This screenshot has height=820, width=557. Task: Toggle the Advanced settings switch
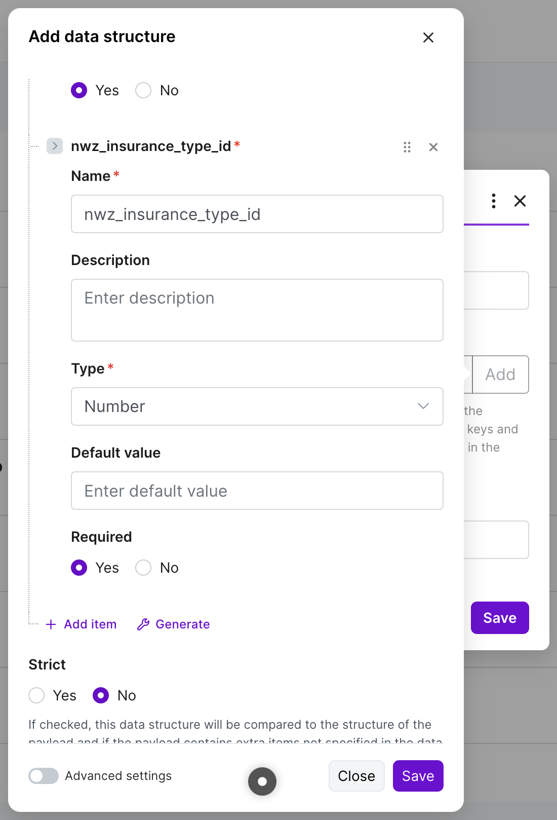44,776
